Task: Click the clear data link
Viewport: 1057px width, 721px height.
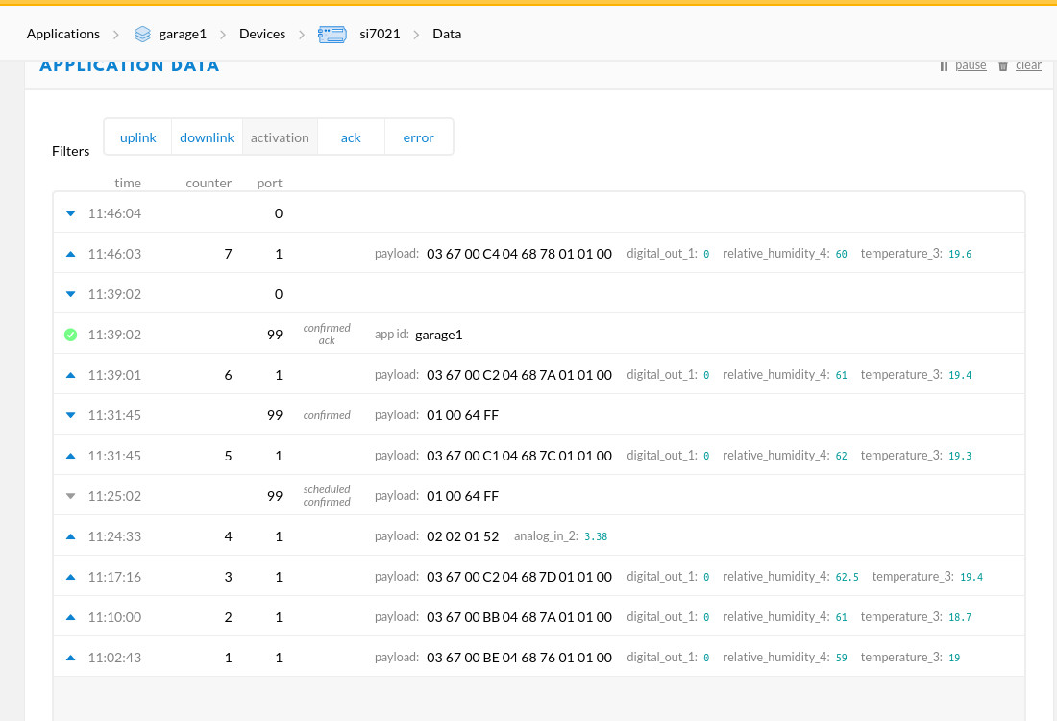Action: tap(1028, 65)
